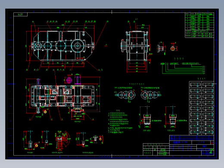Click the drawing number cell in title block
Viewport: 224px width, 168px height.
pyautogui.click(x=201, y=142)
